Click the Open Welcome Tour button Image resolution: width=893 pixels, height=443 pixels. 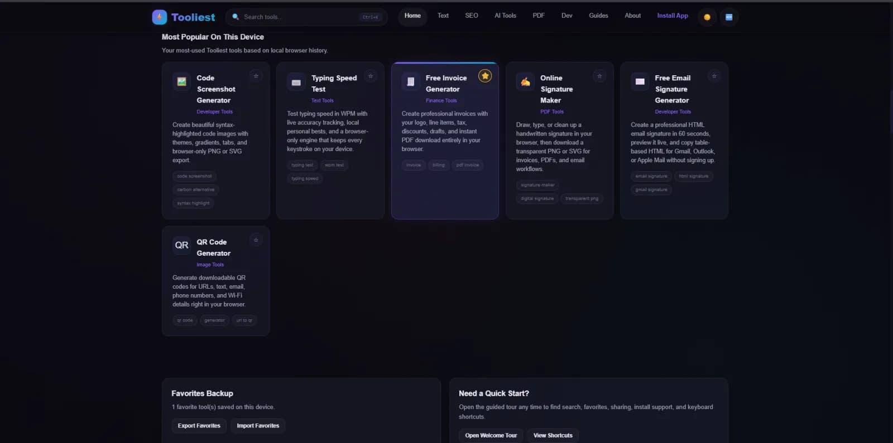tap(491, 435)
